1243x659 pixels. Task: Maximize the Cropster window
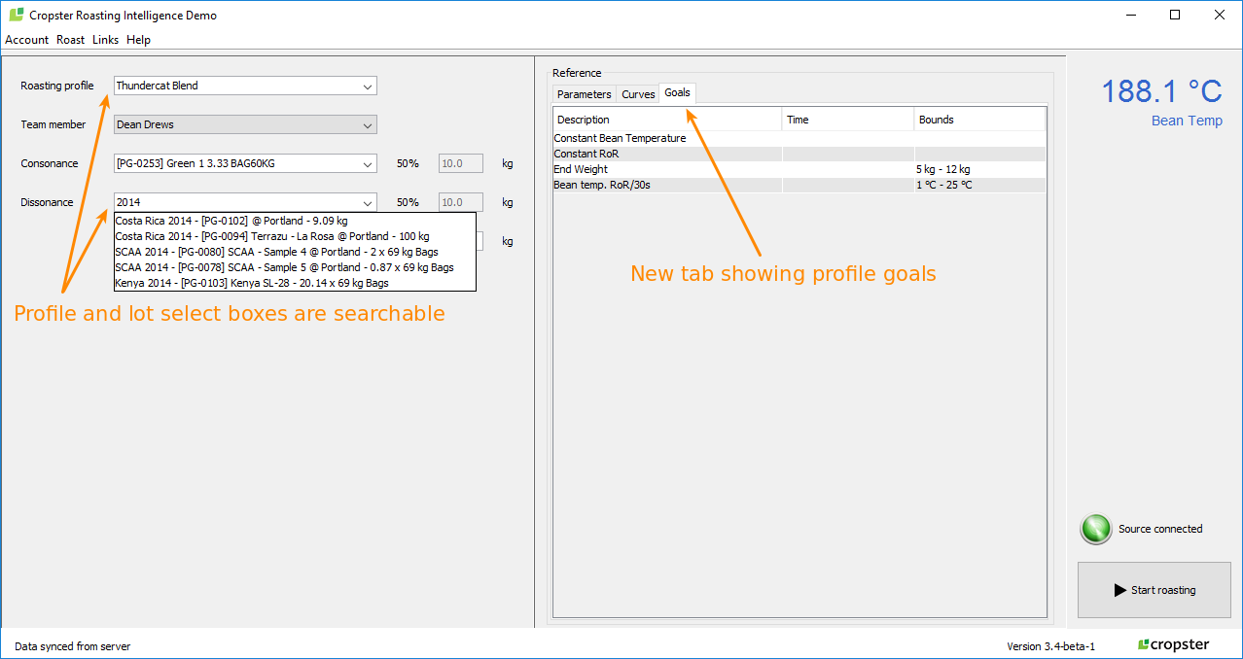pos(1175,15)
